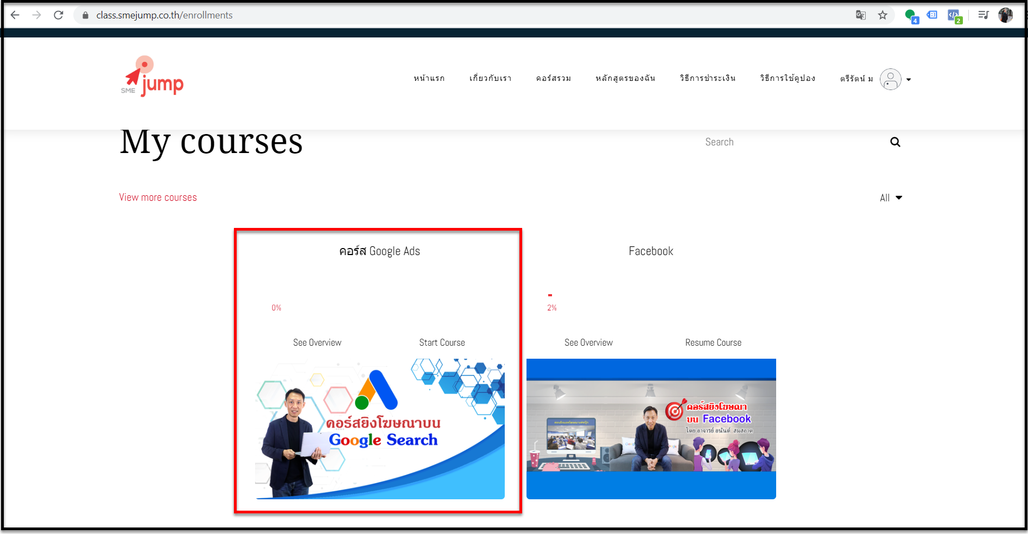Click the user name next to avatar

pos(856,79)
